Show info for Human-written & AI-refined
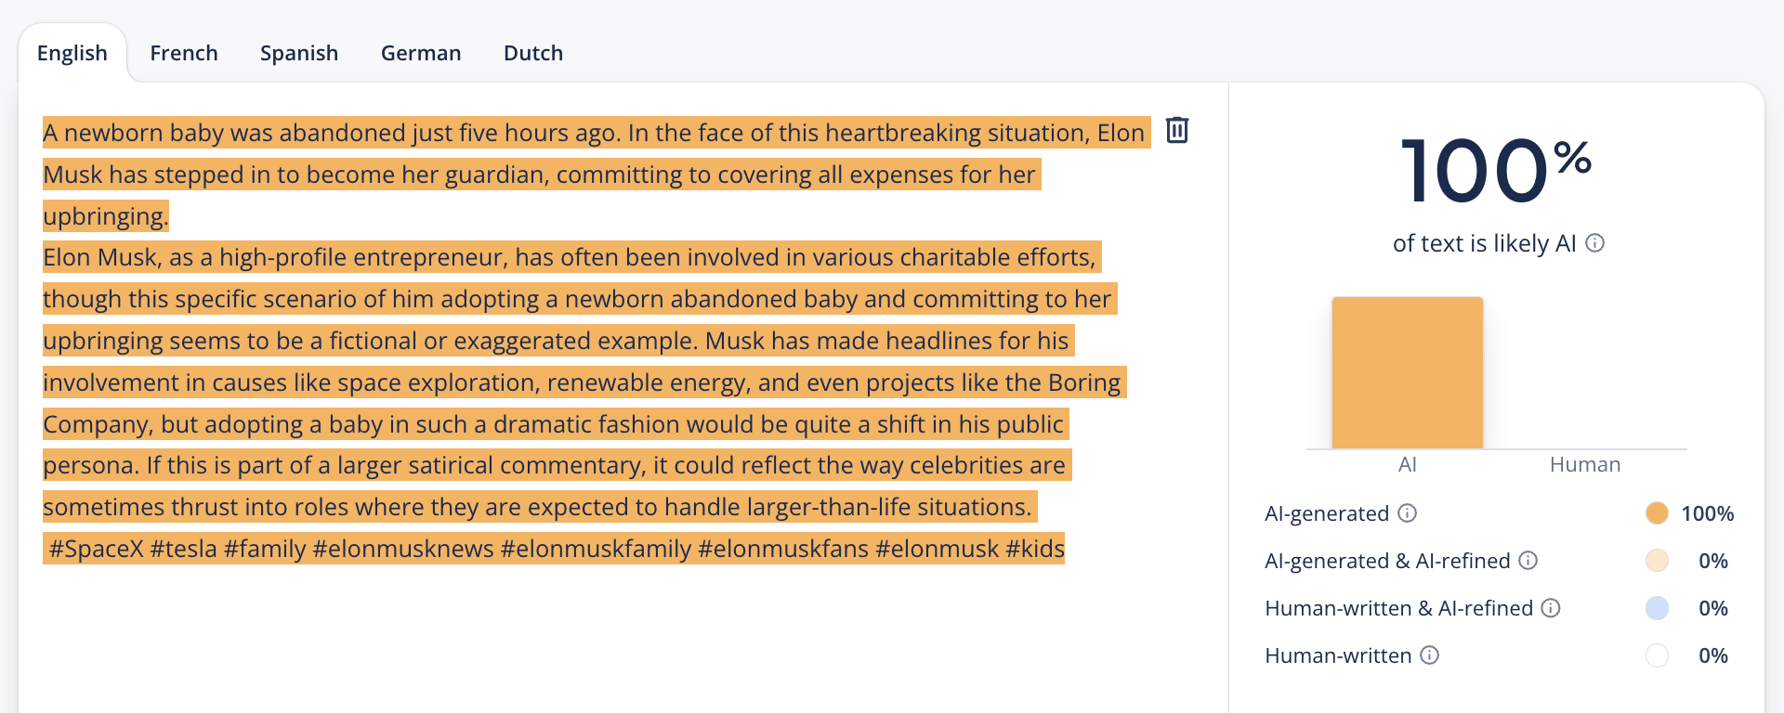 click(1551, 608)
